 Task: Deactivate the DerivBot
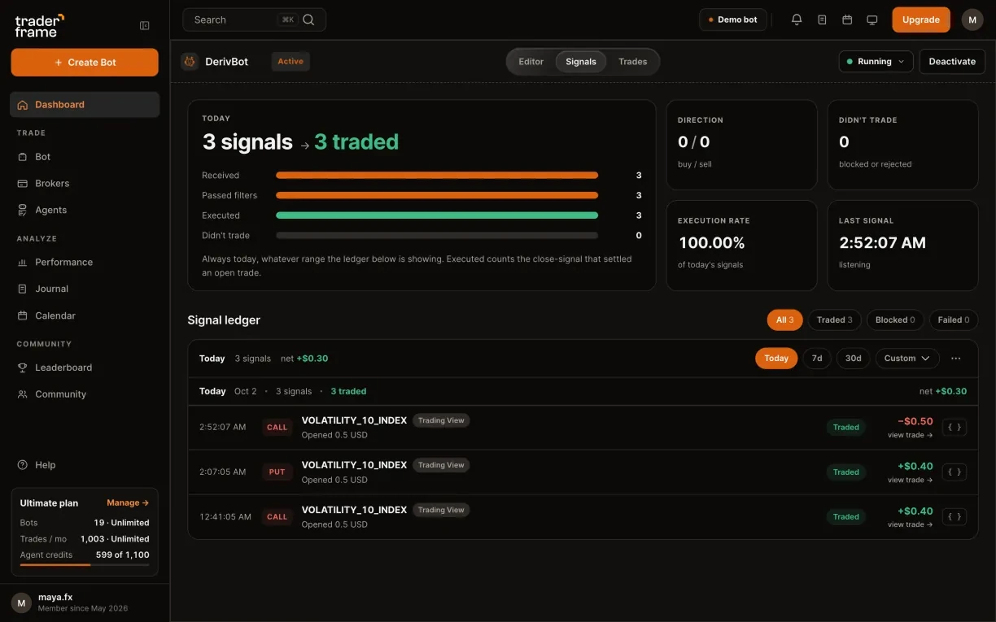(x=952, y=62)
